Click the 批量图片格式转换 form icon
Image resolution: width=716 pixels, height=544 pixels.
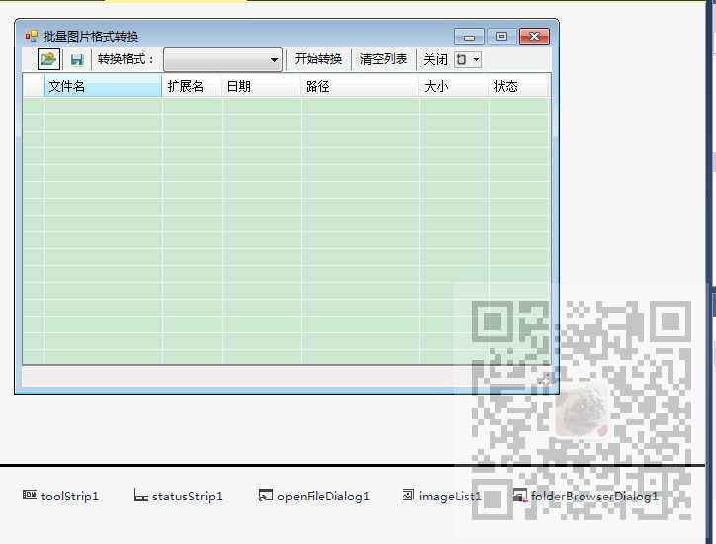click(x=31, y=36)
